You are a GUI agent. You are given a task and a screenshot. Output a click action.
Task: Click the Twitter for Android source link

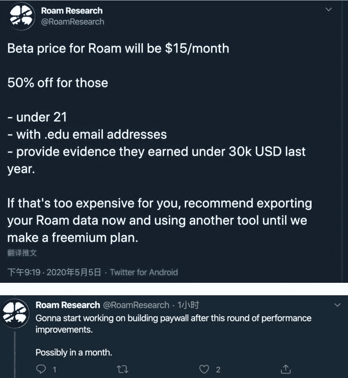point(144,272)
